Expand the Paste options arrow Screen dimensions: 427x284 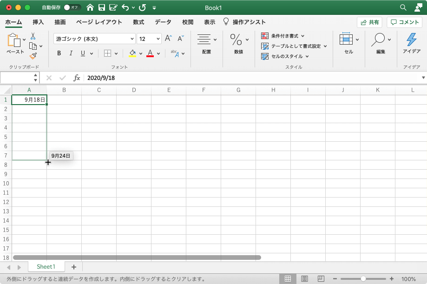point(24,40)
